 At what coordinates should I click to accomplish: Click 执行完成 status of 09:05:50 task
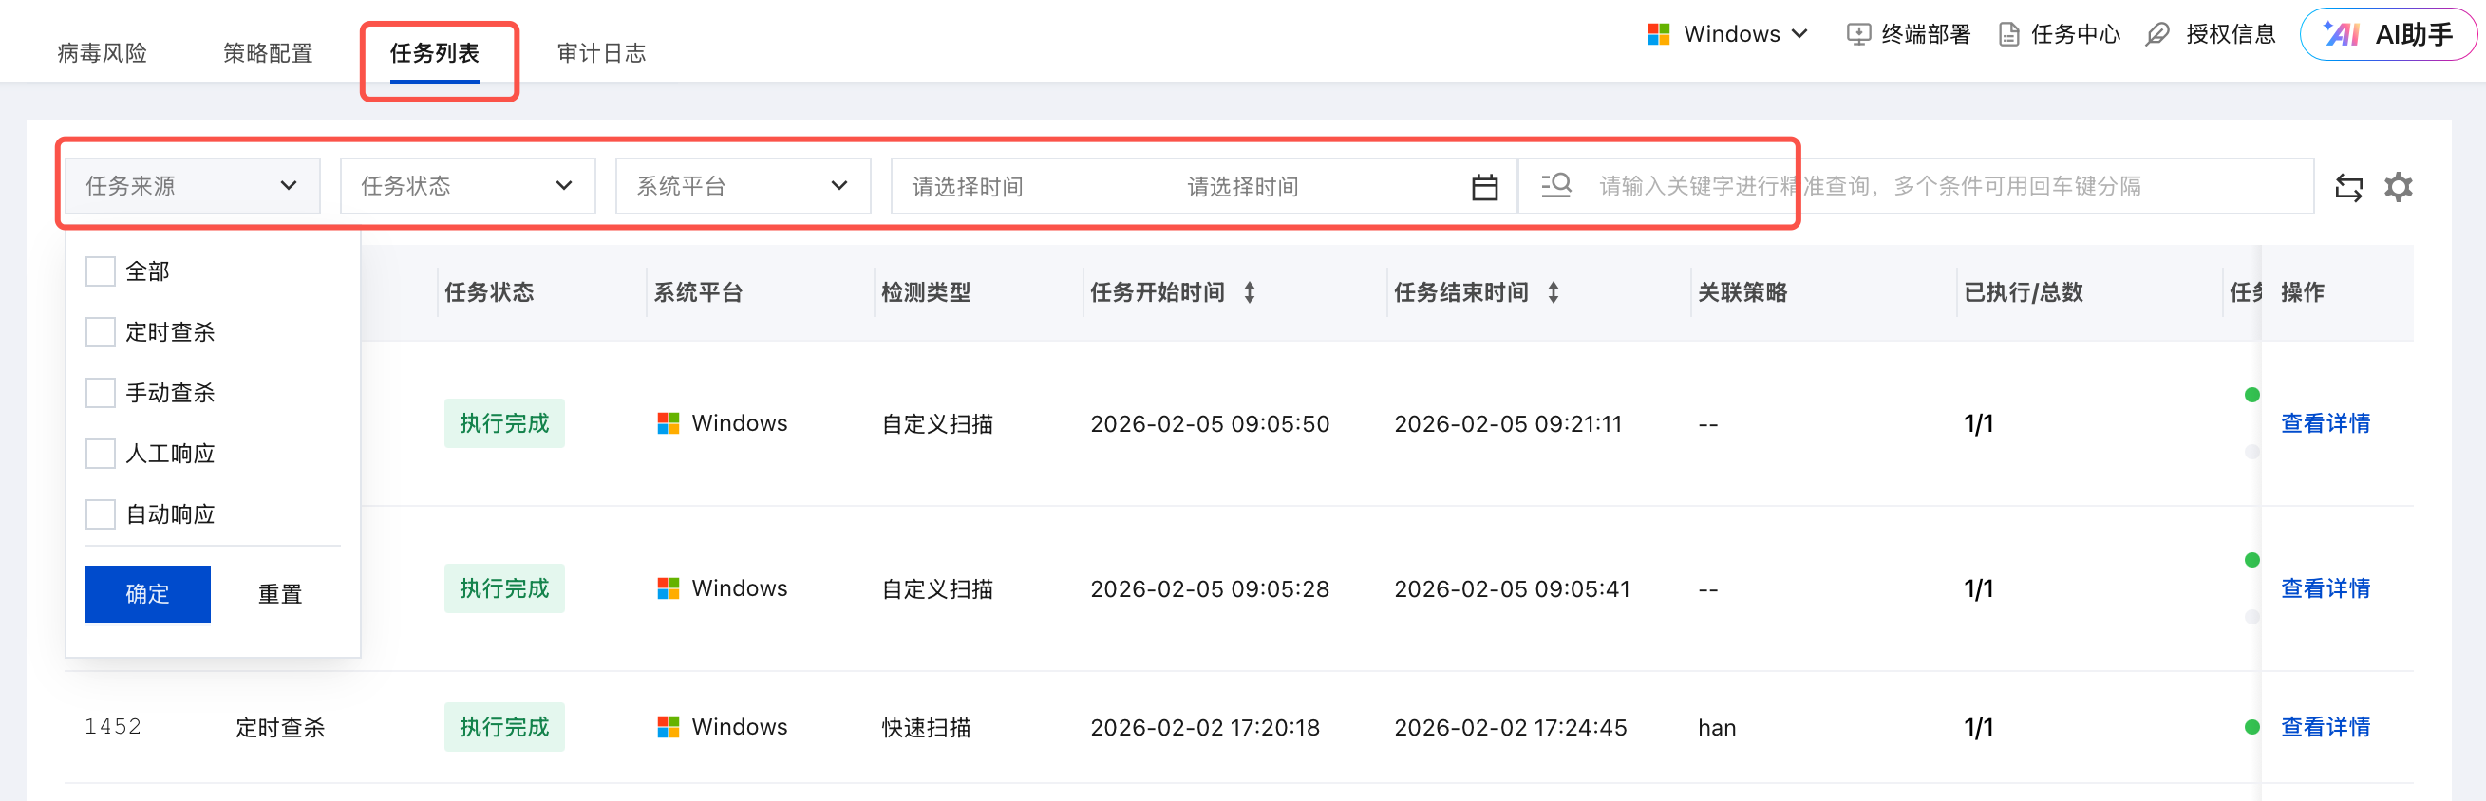pyautogui.click(x=505, y=423)
